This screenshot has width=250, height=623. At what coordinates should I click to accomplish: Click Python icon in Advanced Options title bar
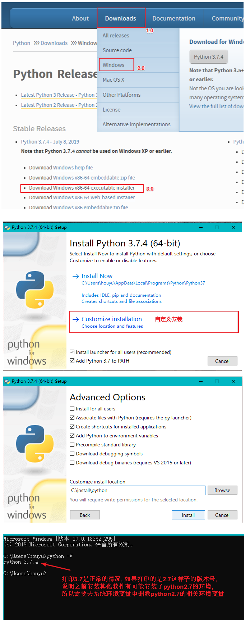[x=7, y=381]
